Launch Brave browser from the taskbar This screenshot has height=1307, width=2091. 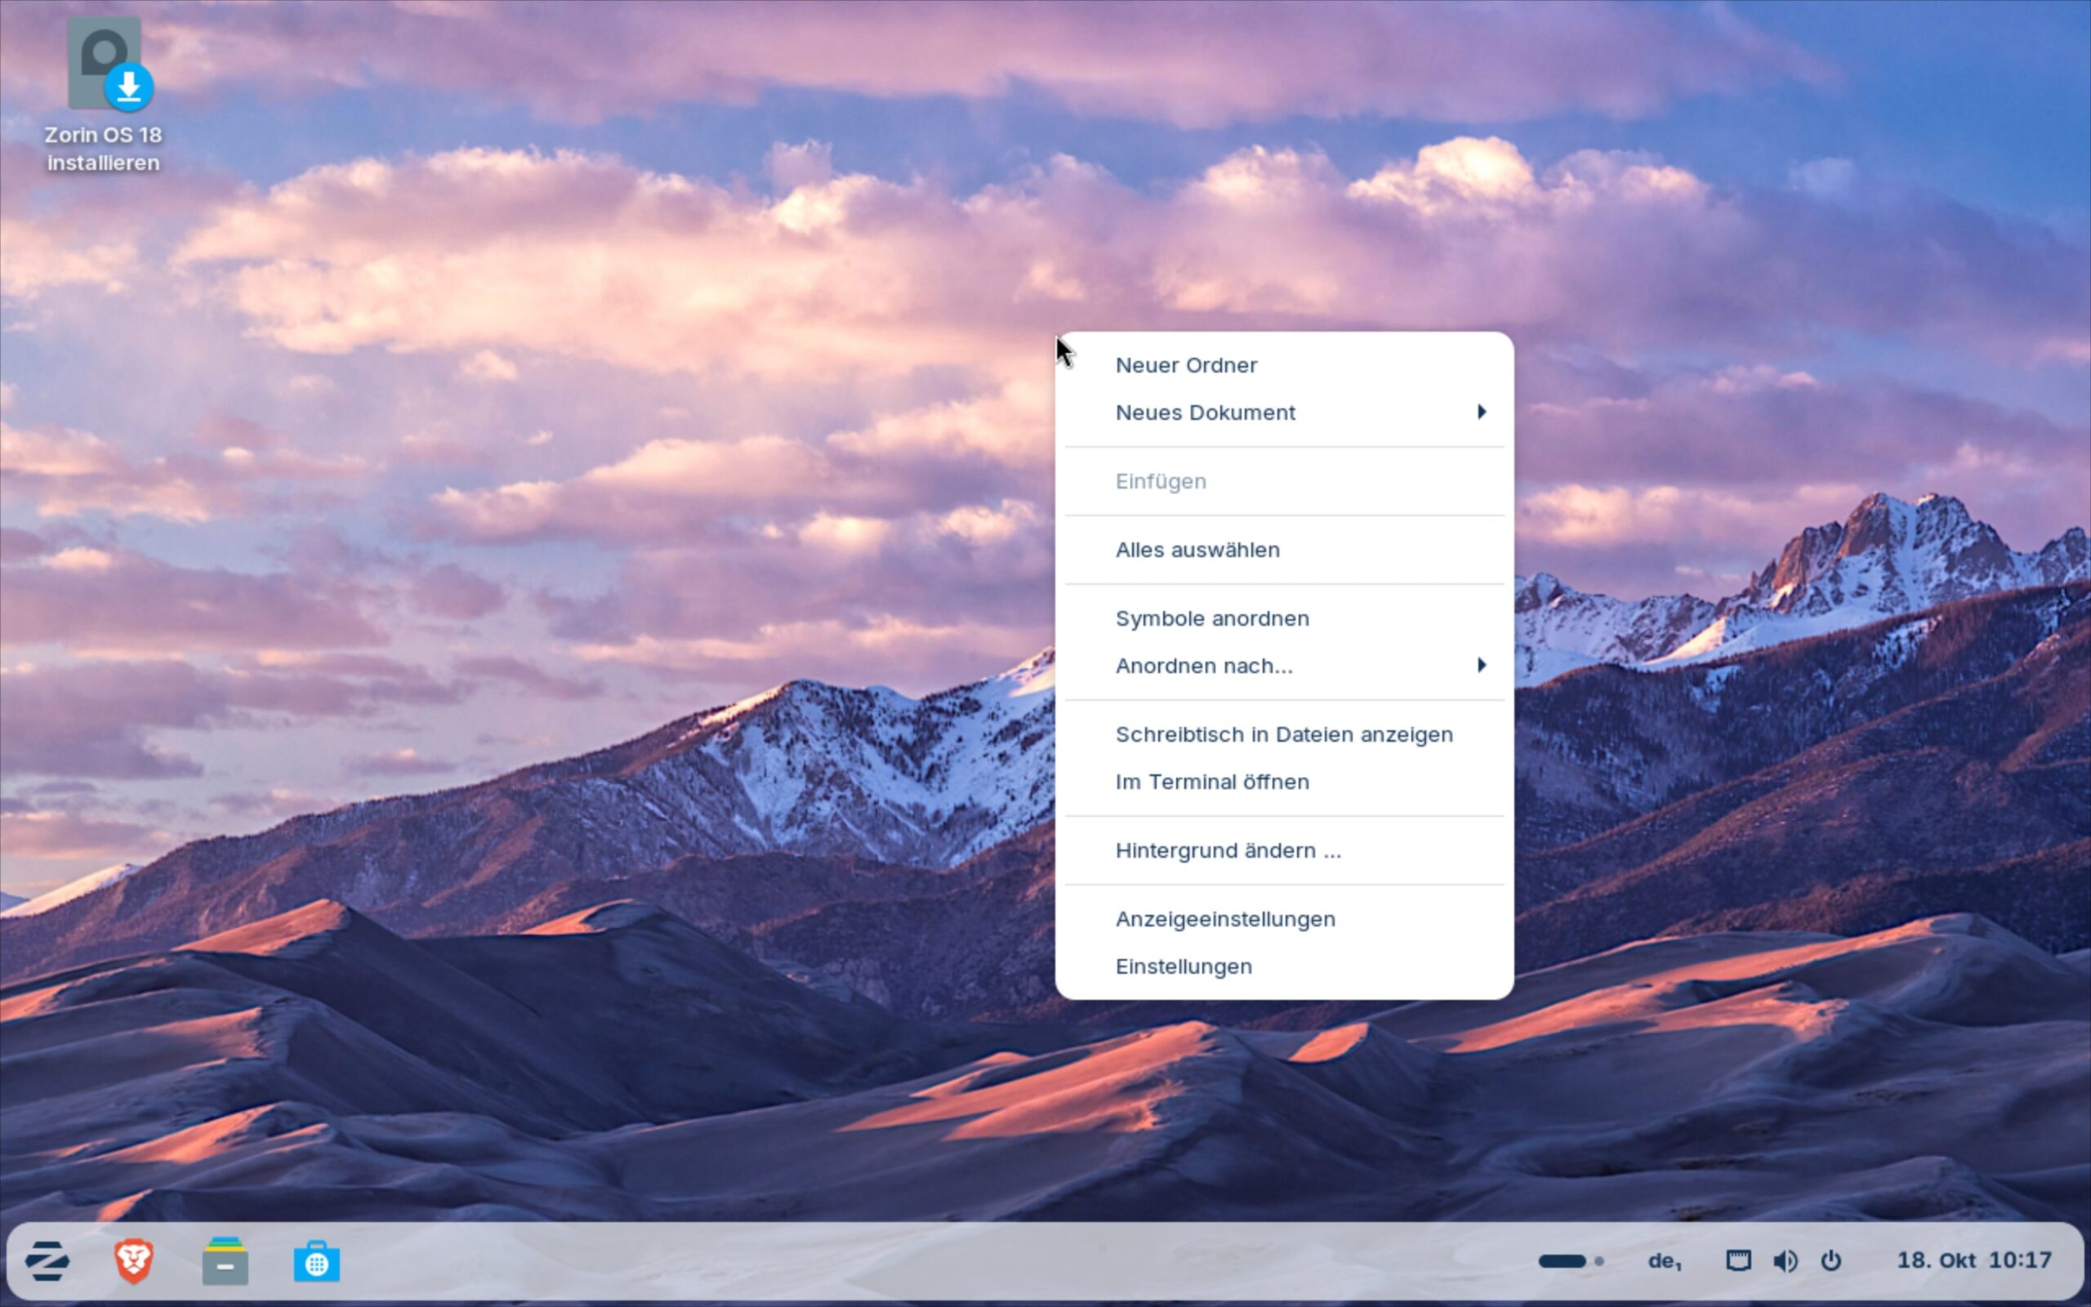[134, 1261]
